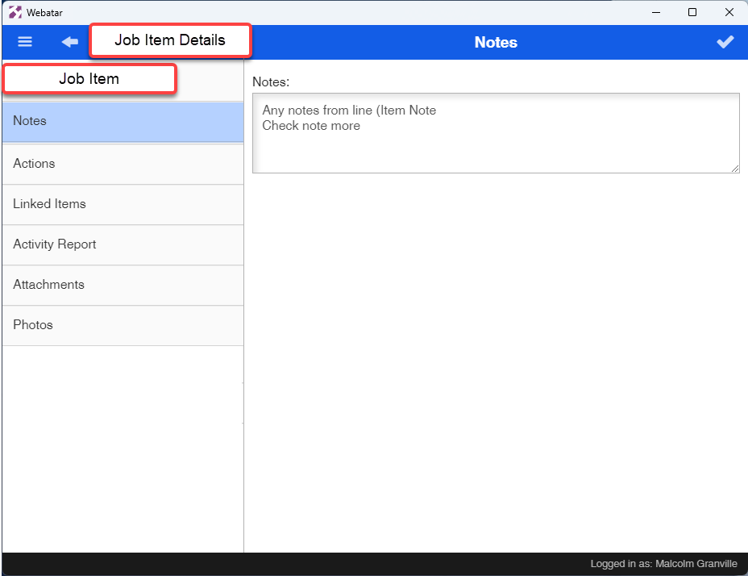Viewport: 748px width, 576px height.
Task: Confirm notes with the checkmark icon
Action: click(x=725, y=42)
